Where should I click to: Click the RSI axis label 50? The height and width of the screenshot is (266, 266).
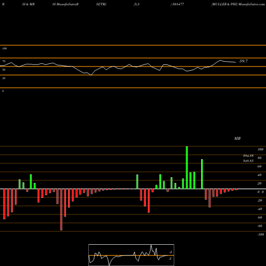tap(4, 70)
